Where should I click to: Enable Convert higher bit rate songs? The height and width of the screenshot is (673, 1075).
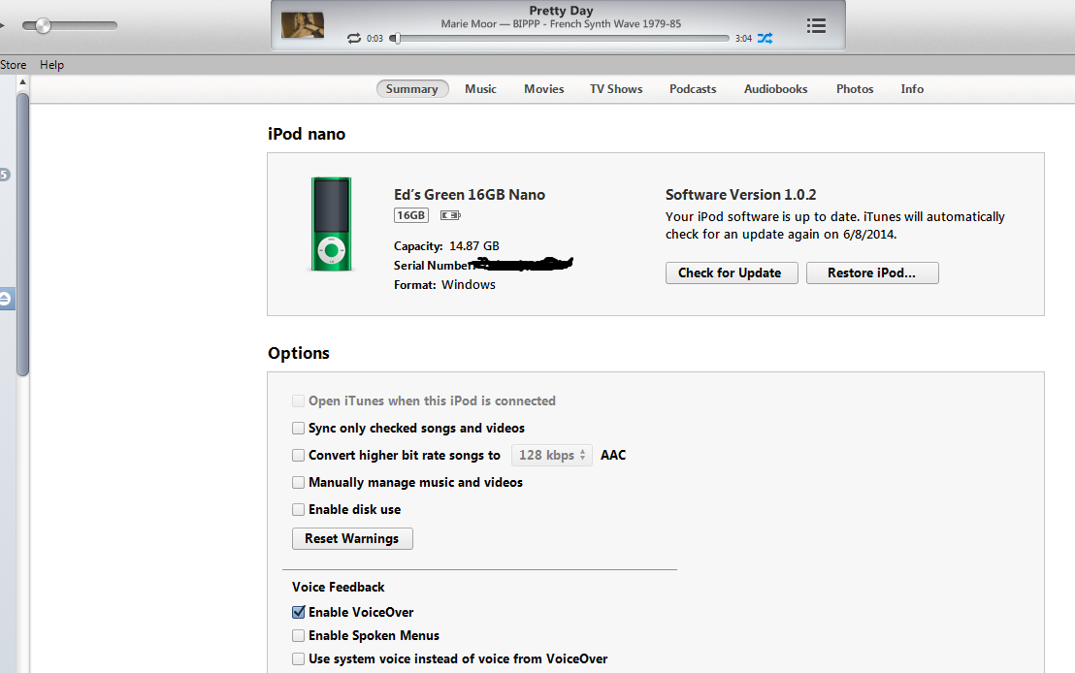click(x=298, y=455)
